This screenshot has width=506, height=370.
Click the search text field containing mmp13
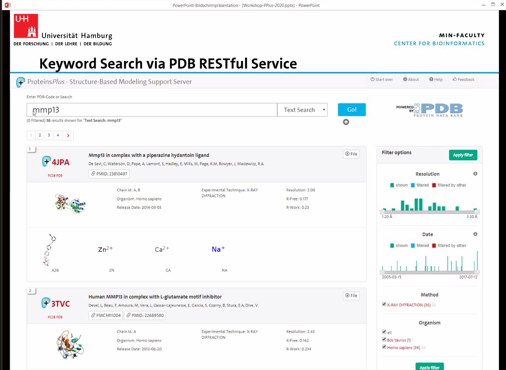tap(152, 109)
